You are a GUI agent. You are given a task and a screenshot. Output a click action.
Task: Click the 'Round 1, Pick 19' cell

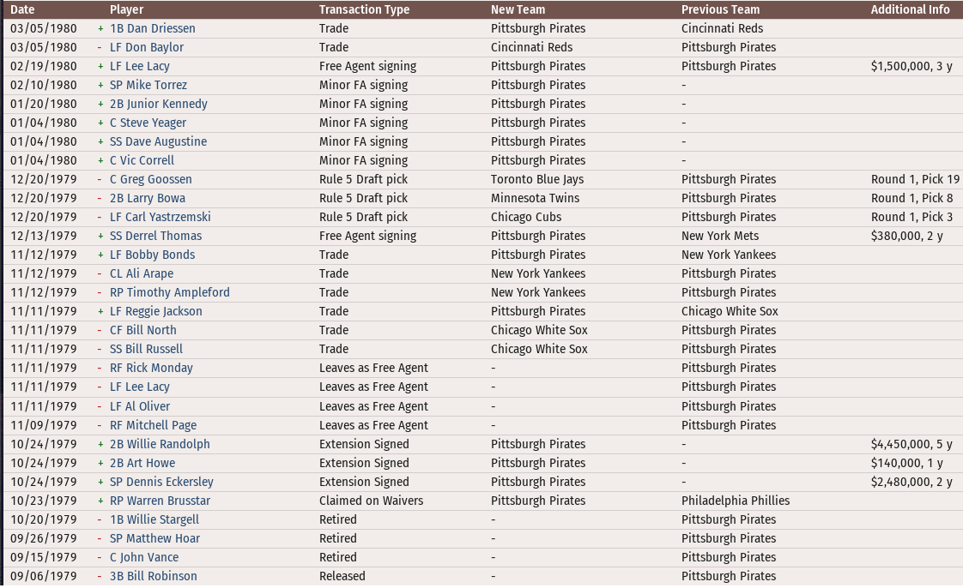[915, 180]
